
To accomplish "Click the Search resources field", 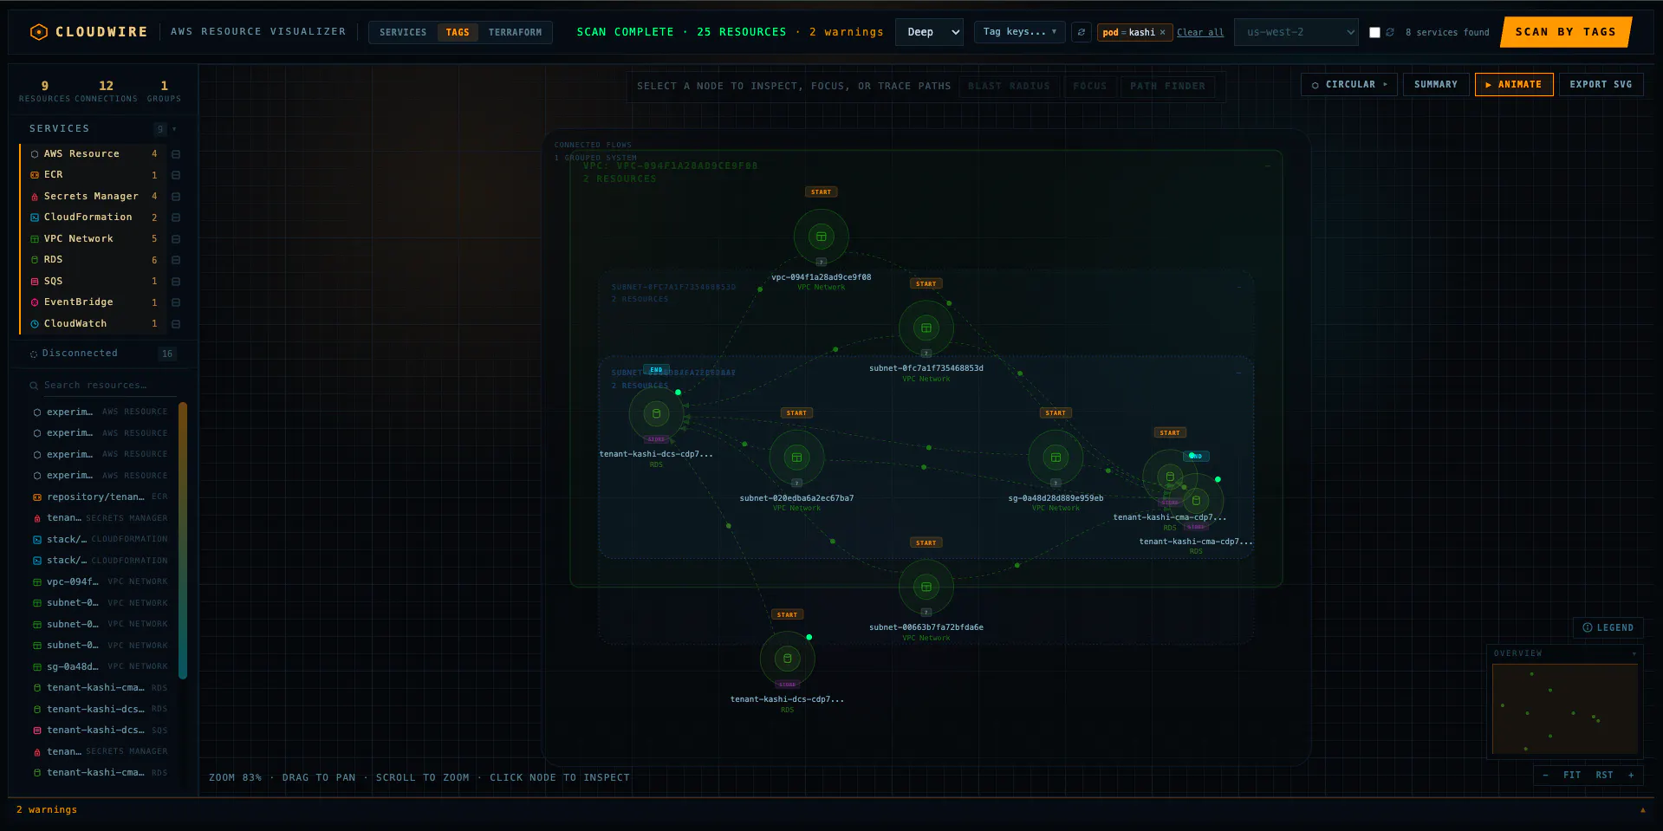I will pos(102,386).
